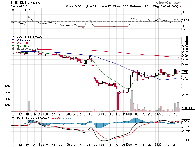Select the blue 0.22 MA(50) axis tag
Image resolution: width=195 pixels, height=147 pixels.
[184, 77]
